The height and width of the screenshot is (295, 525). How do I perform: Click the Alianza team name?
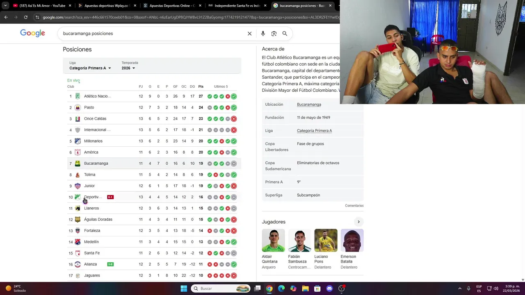(x=90, y=264)
